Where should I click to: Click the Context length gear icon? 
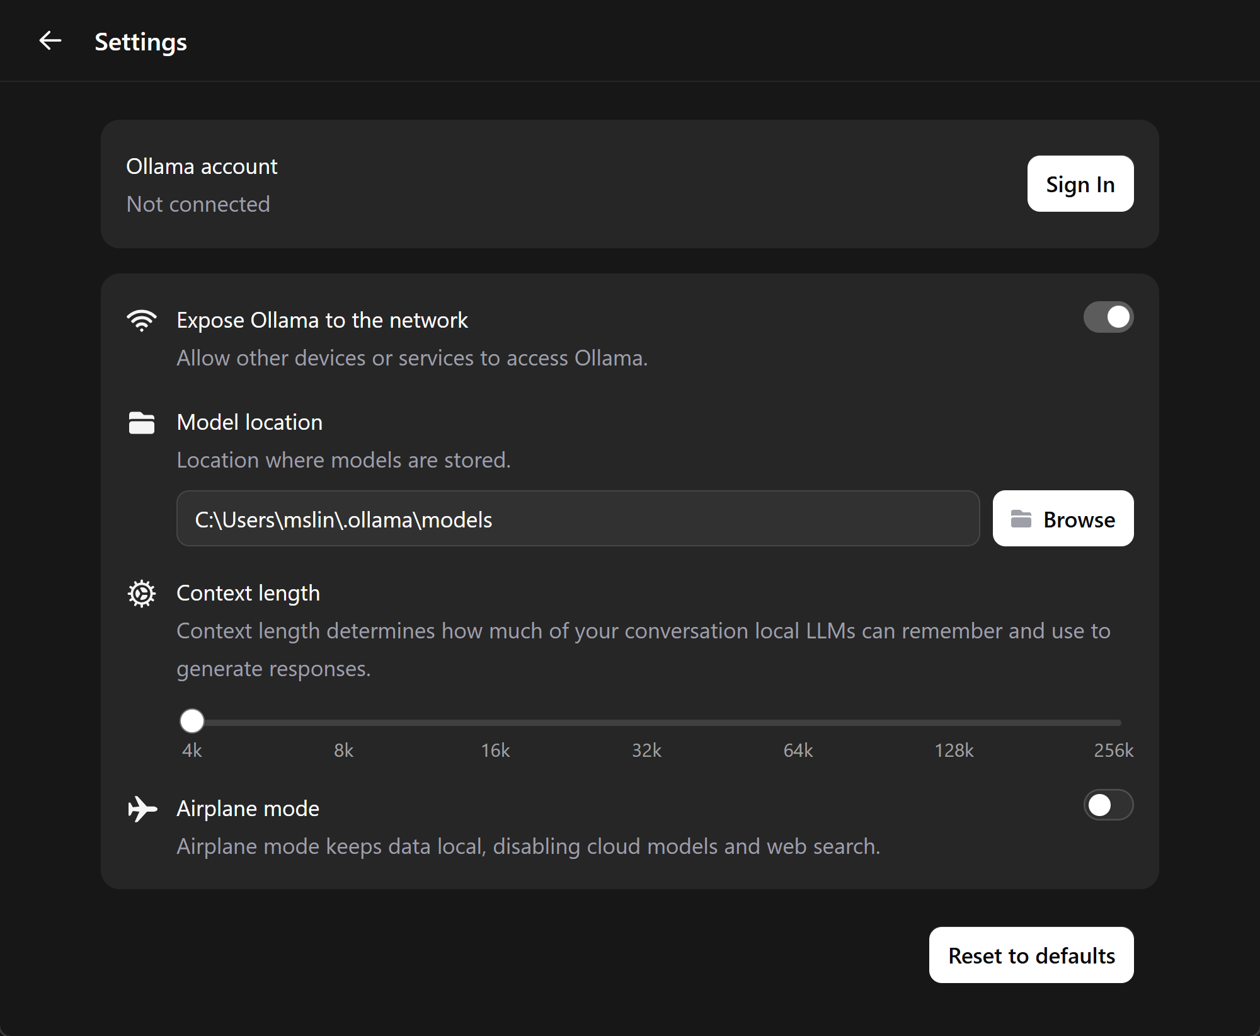point(142,594)
